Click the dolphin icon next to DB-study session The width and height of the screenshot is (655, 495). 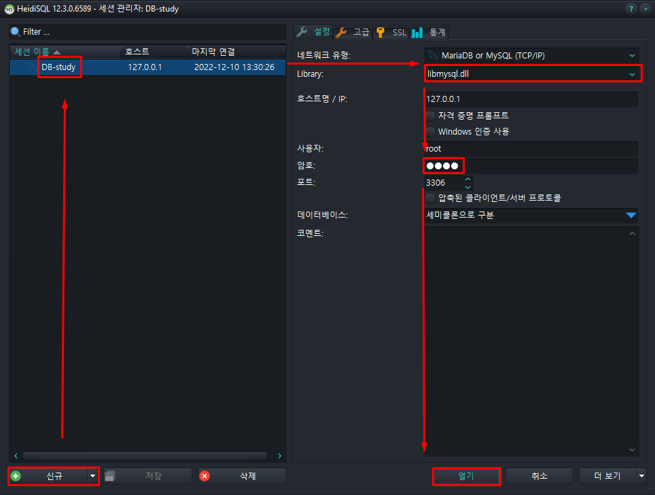pos(32,67)
